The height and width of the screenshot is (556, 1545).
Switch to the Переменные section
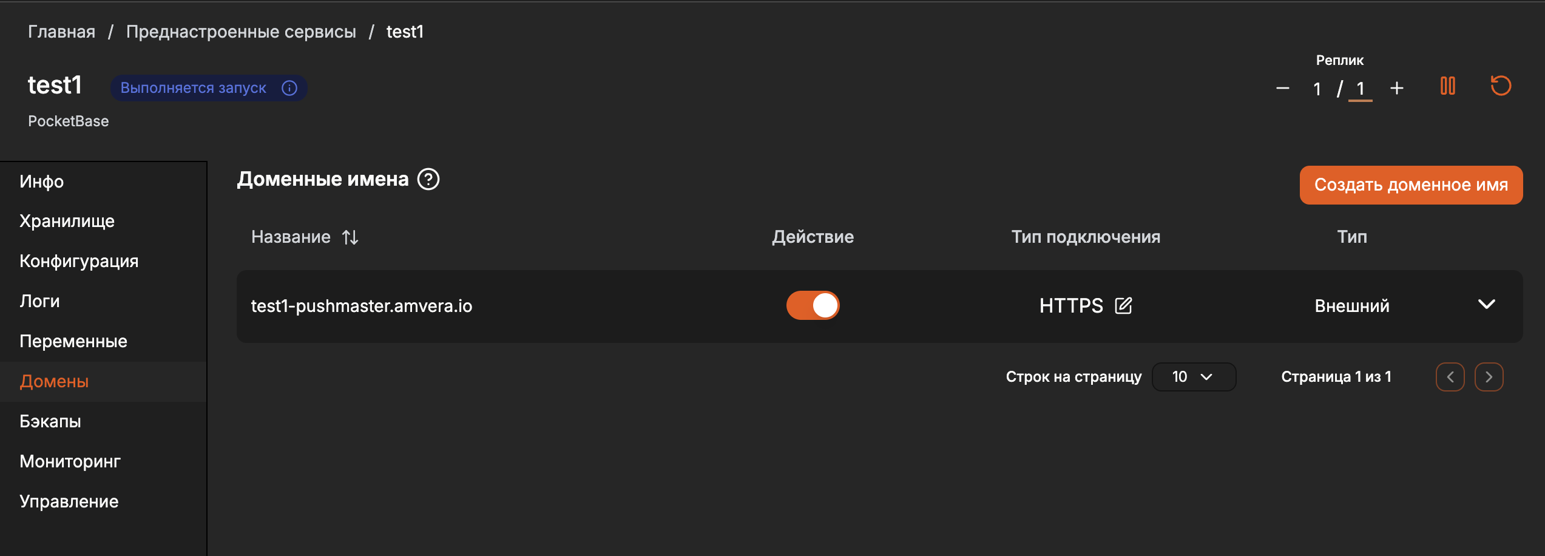click(73, 341)
